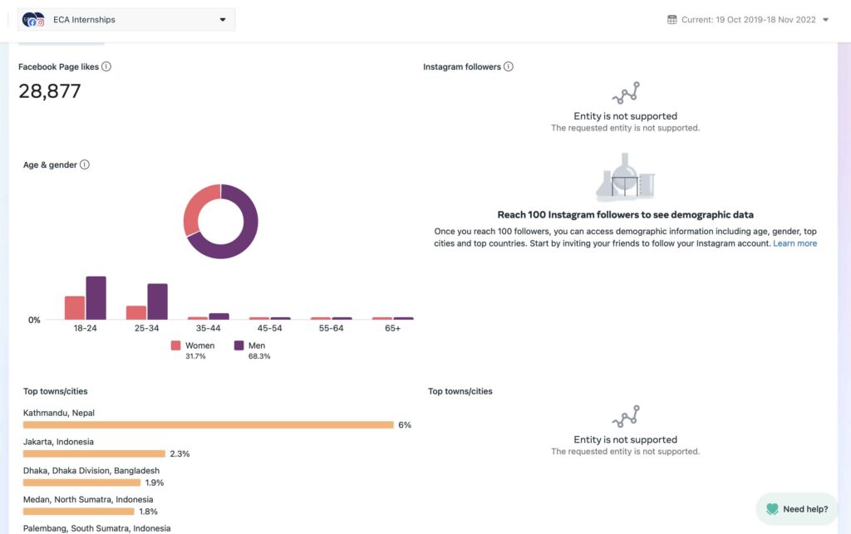Click the Men legend color swatch
The image size is (851, 534).
point(239,345)
